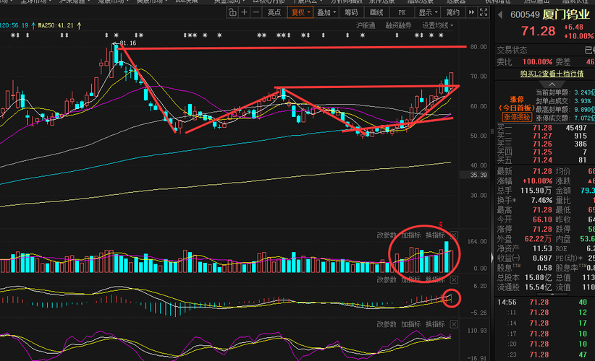Go back using arrow beside 600549
This screenshot has height=361, width=595.
(500, 14)
